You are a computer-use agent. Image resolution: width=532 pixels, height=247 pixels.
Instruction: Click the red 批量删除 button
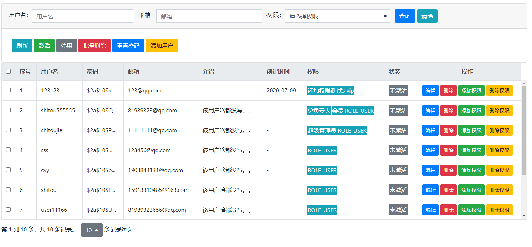click(x=94, y=45)
